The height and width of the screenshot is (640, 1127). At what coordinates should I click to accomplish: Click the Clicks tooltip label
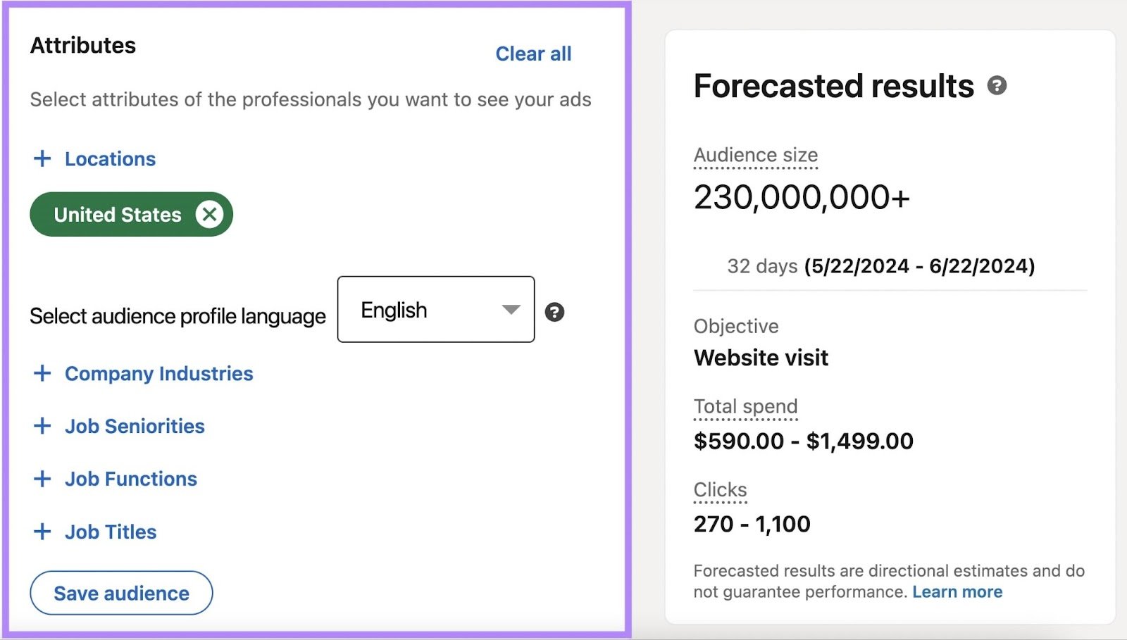[x=720, y=490]
